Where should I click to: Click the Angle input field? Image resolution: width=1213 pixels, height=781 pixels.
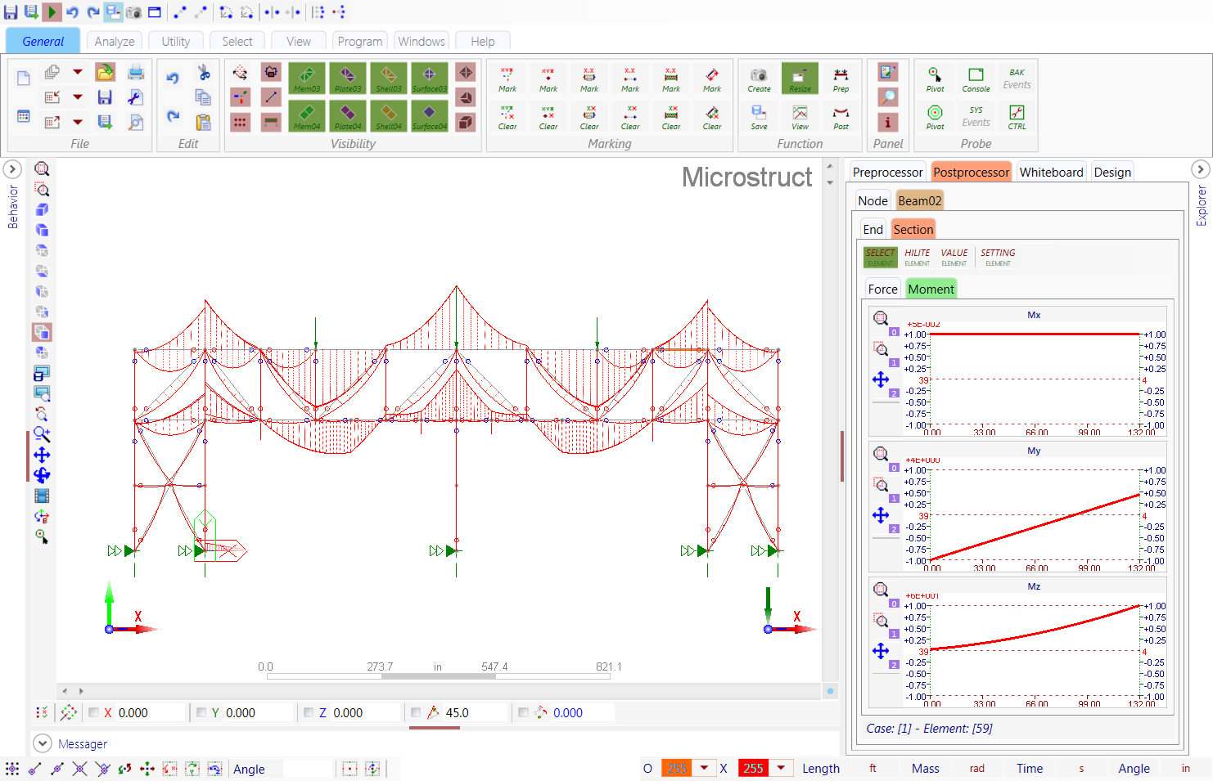pos(308,769)
